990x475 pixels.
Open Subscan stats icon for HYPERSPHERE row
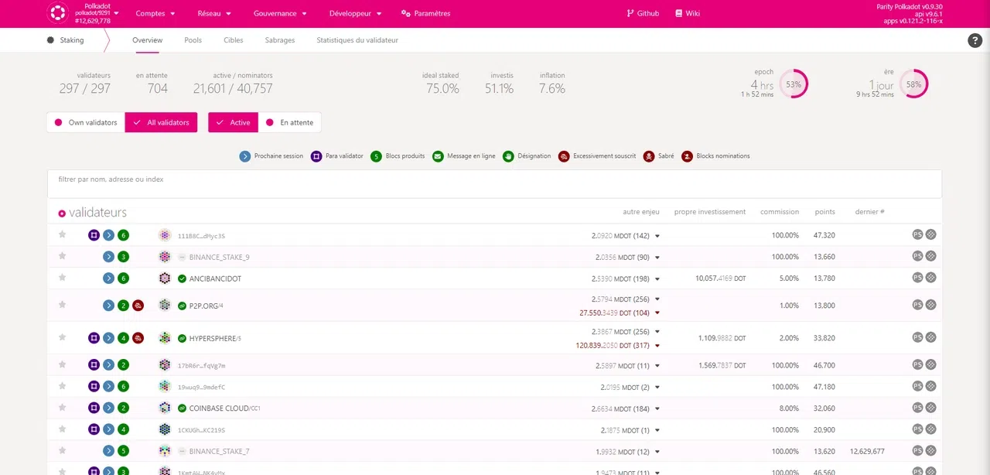pos(931,337)
